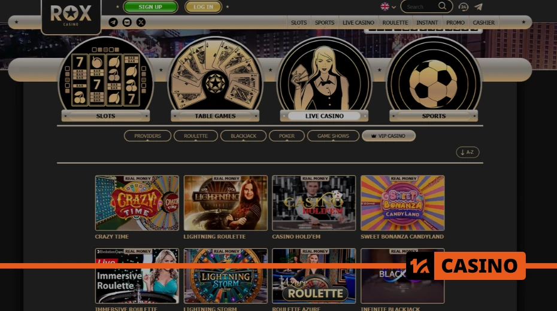Screen dimensions: 557x311
Task: Switch to the TABLE GAMES category tab
Action: [x=215, y=116]
